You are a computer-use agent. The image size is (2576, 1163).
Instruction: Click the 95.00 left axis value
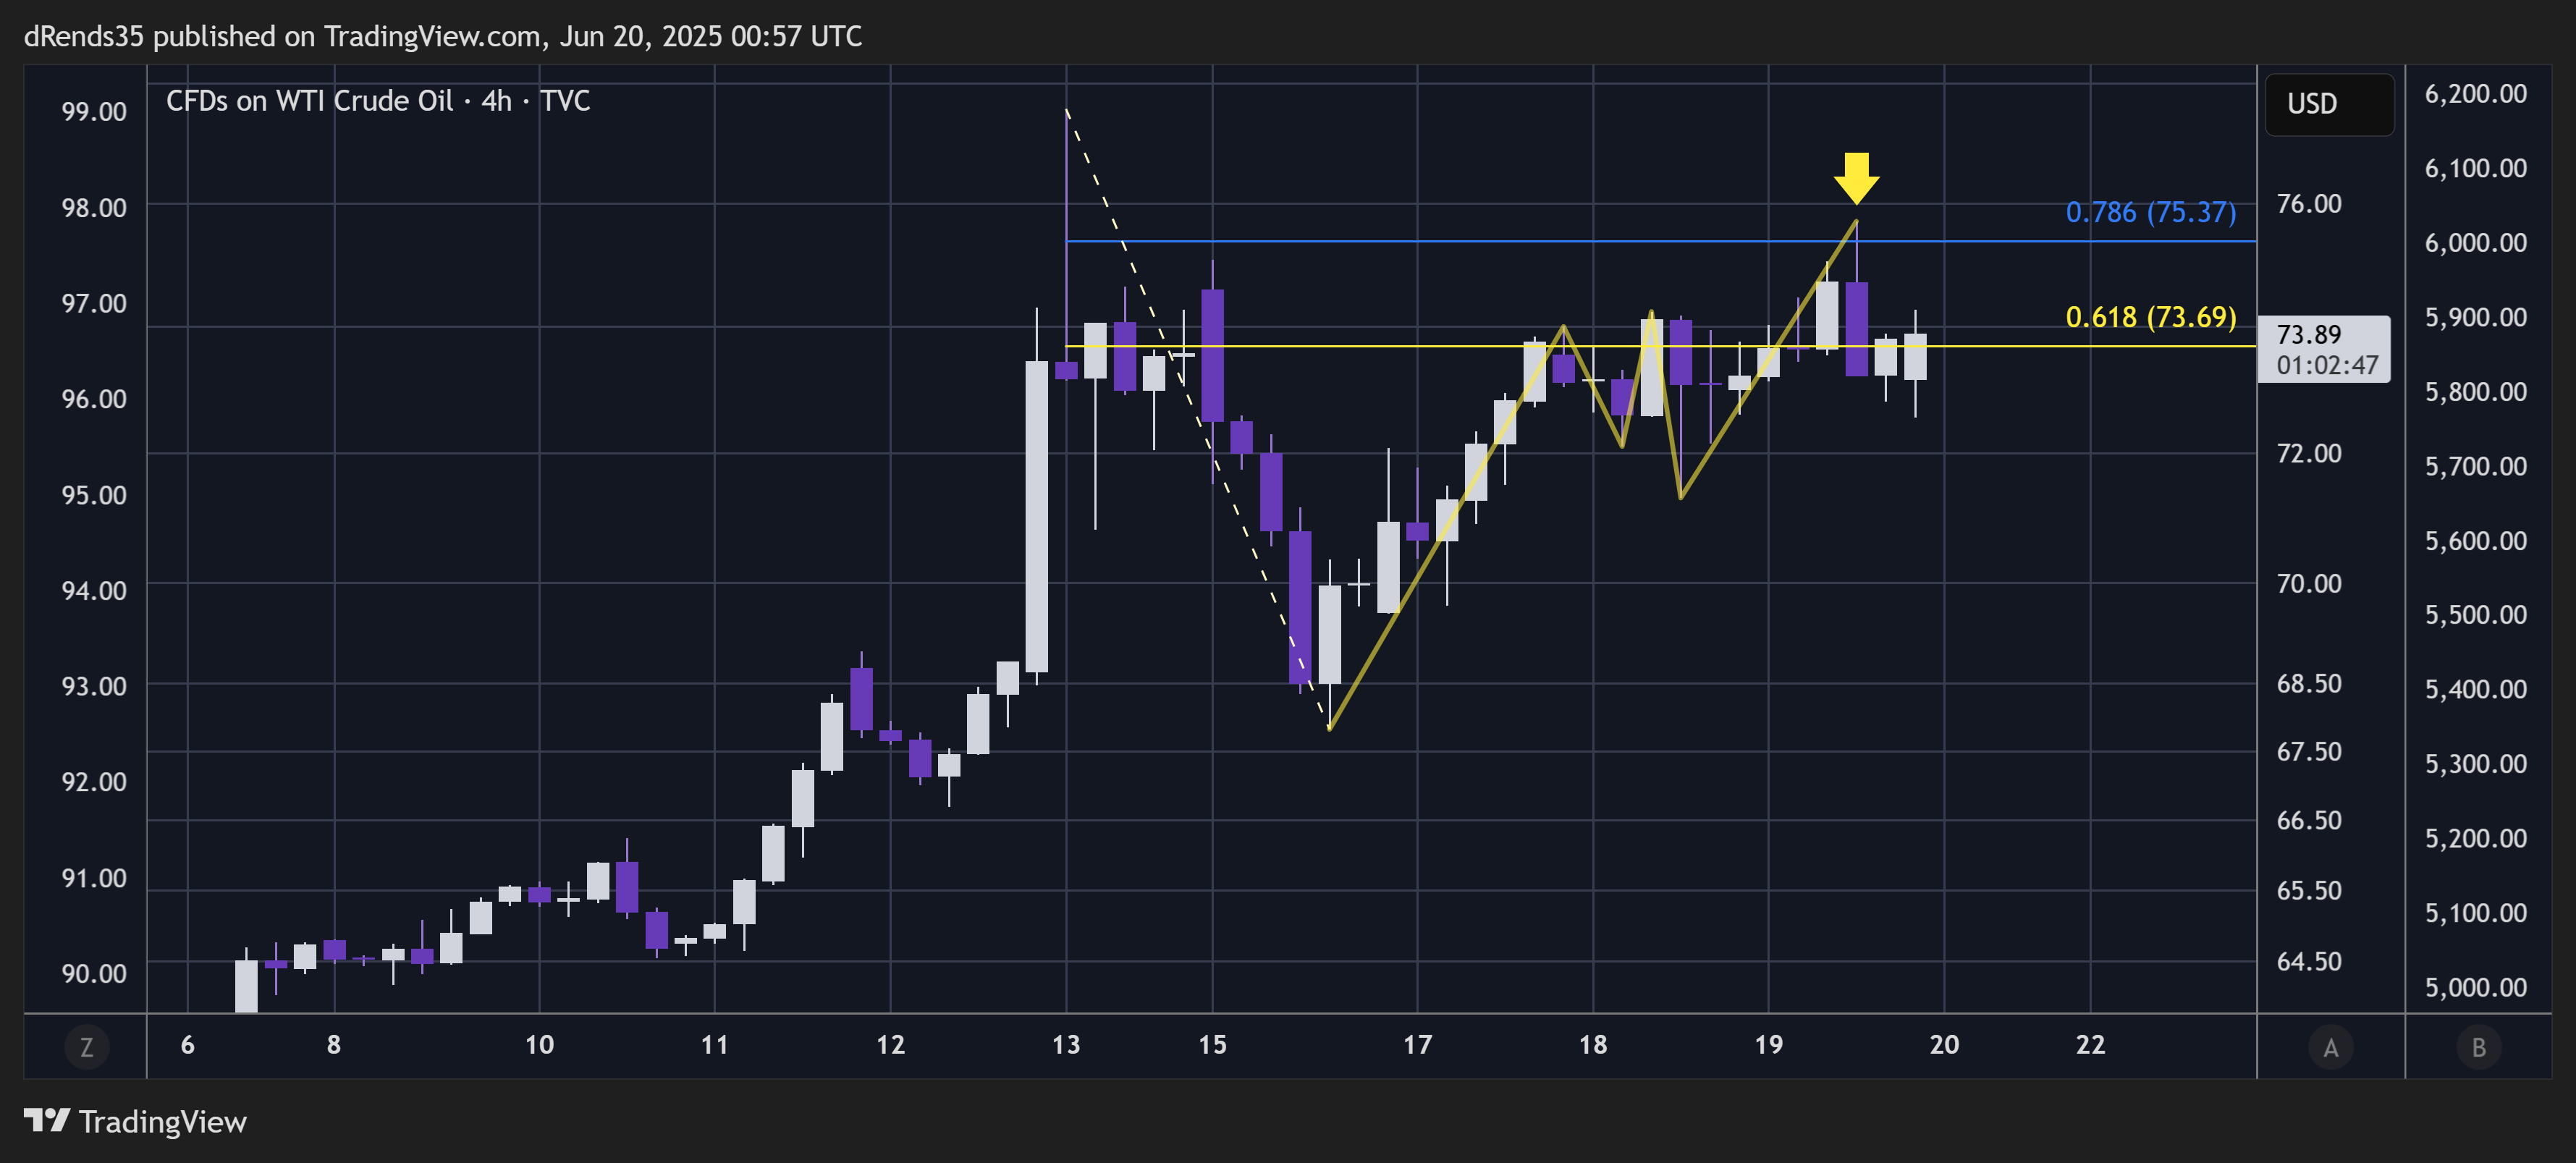click(94, 495)
